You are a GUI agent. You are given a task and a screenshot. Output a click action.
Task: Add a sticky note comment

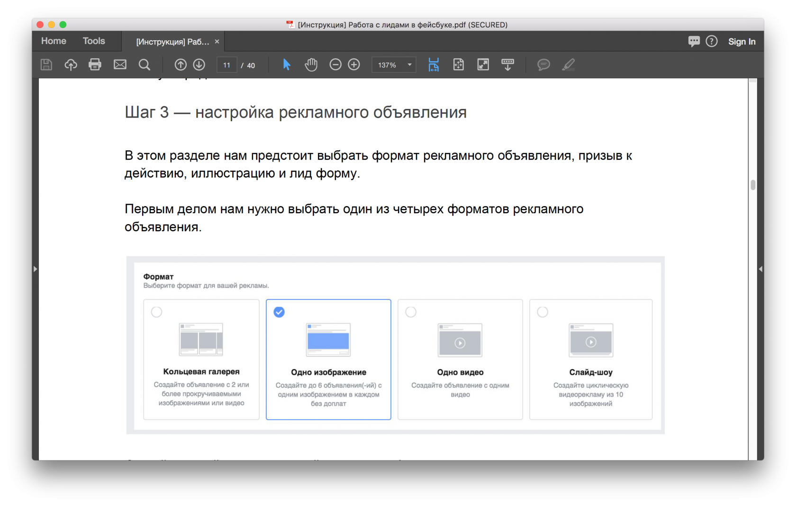(543, 64)
